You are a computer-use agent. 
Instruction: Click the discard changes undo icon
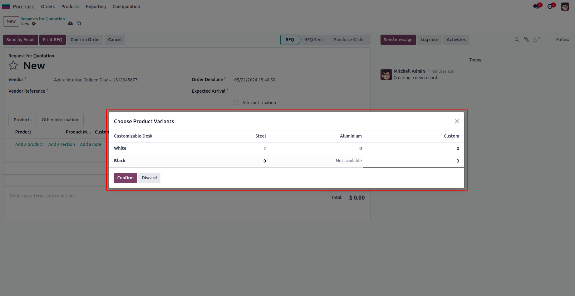79,23
